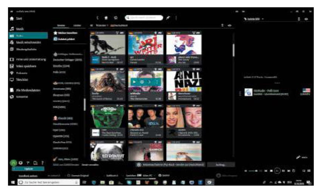322x193 pixels.
Task: Open the Konverter entry in sidebar
Action: tap(19, 97)
